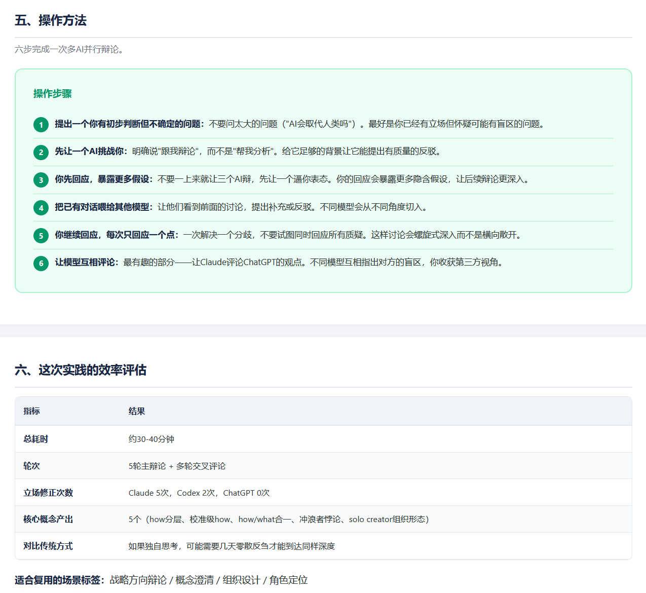The height and width of the screenshot is (593, 646).
Task: Click the subtitle 六步完成一次多AI并行辩论
Action: (x=69, y=49)
